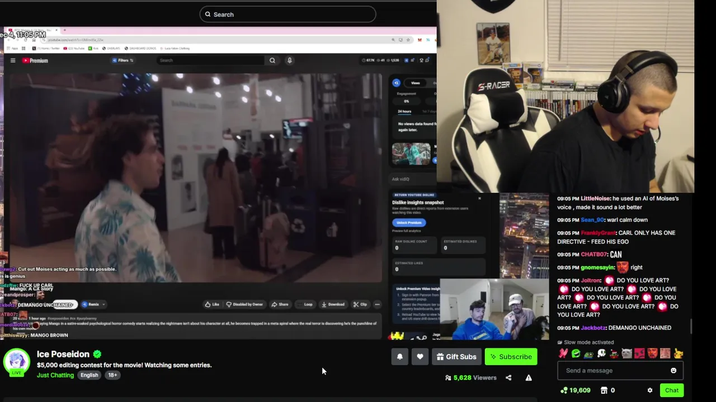Click the Disabled by Owner dislike button
The width and height of the screenshot is (716, 402).
(x=244, y=304)
